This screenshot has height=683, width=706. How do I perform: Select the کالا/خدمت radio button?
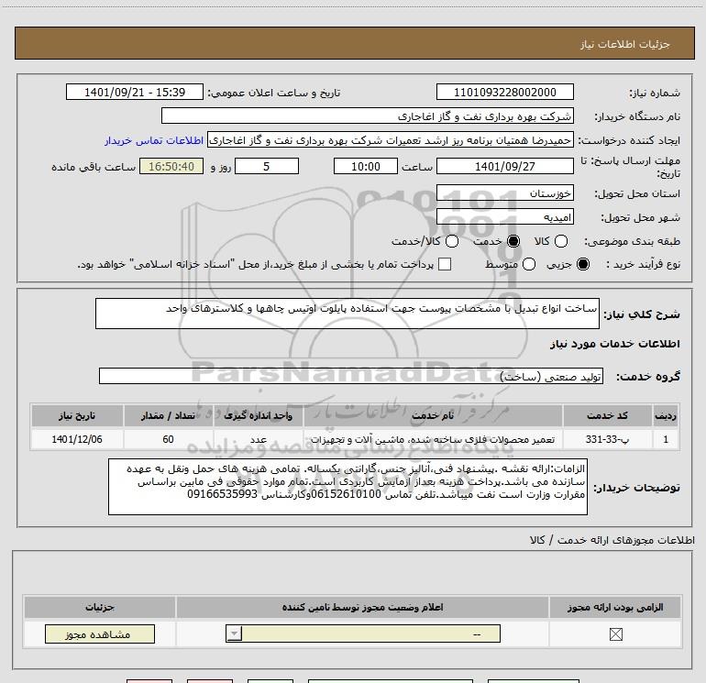point(452,241)
